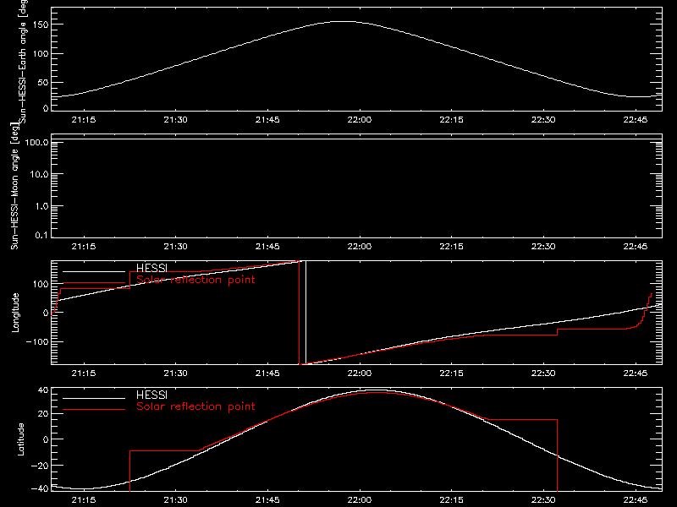
Task: Click "21:30" time label under Latitude plot
Action: tap(176, 500)
